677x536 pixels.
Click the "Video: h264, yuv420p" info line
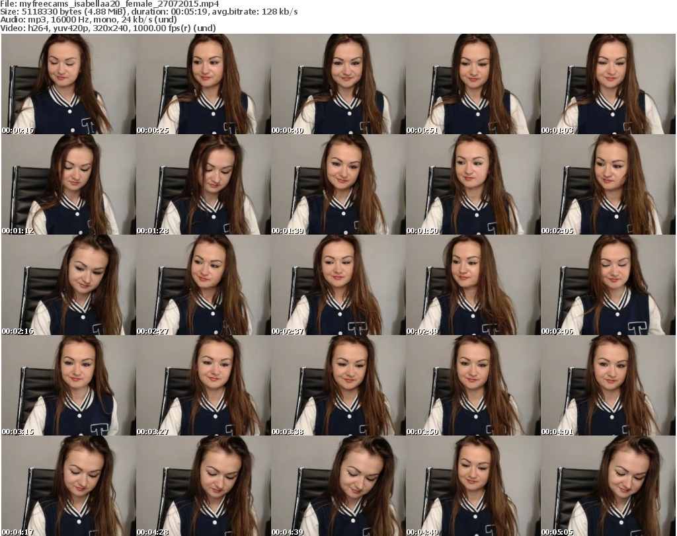[108, 28]
